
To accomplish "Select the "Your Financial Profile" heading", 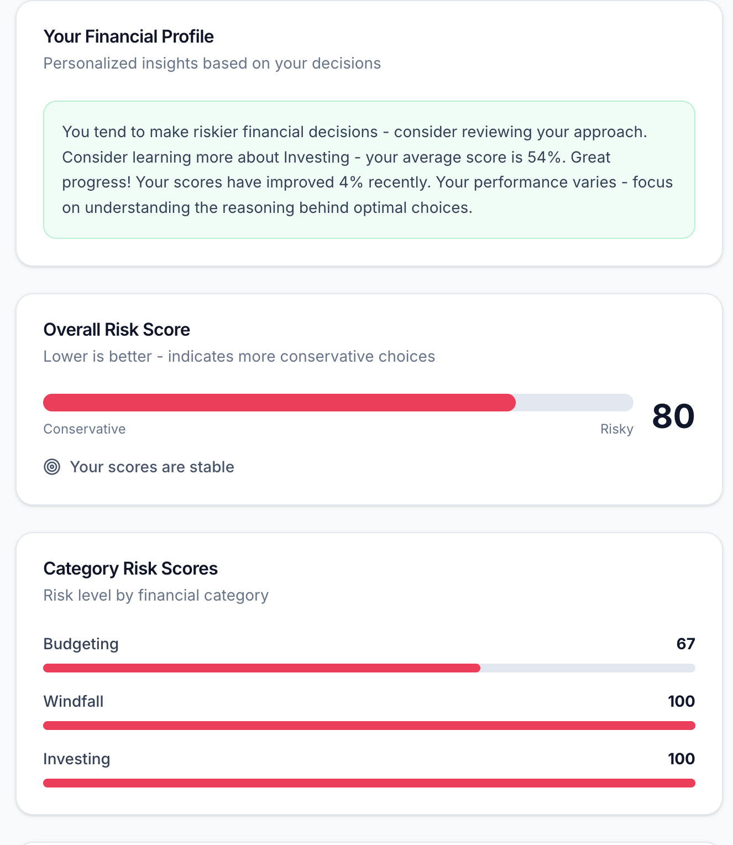I will click(x=128, y=36).
